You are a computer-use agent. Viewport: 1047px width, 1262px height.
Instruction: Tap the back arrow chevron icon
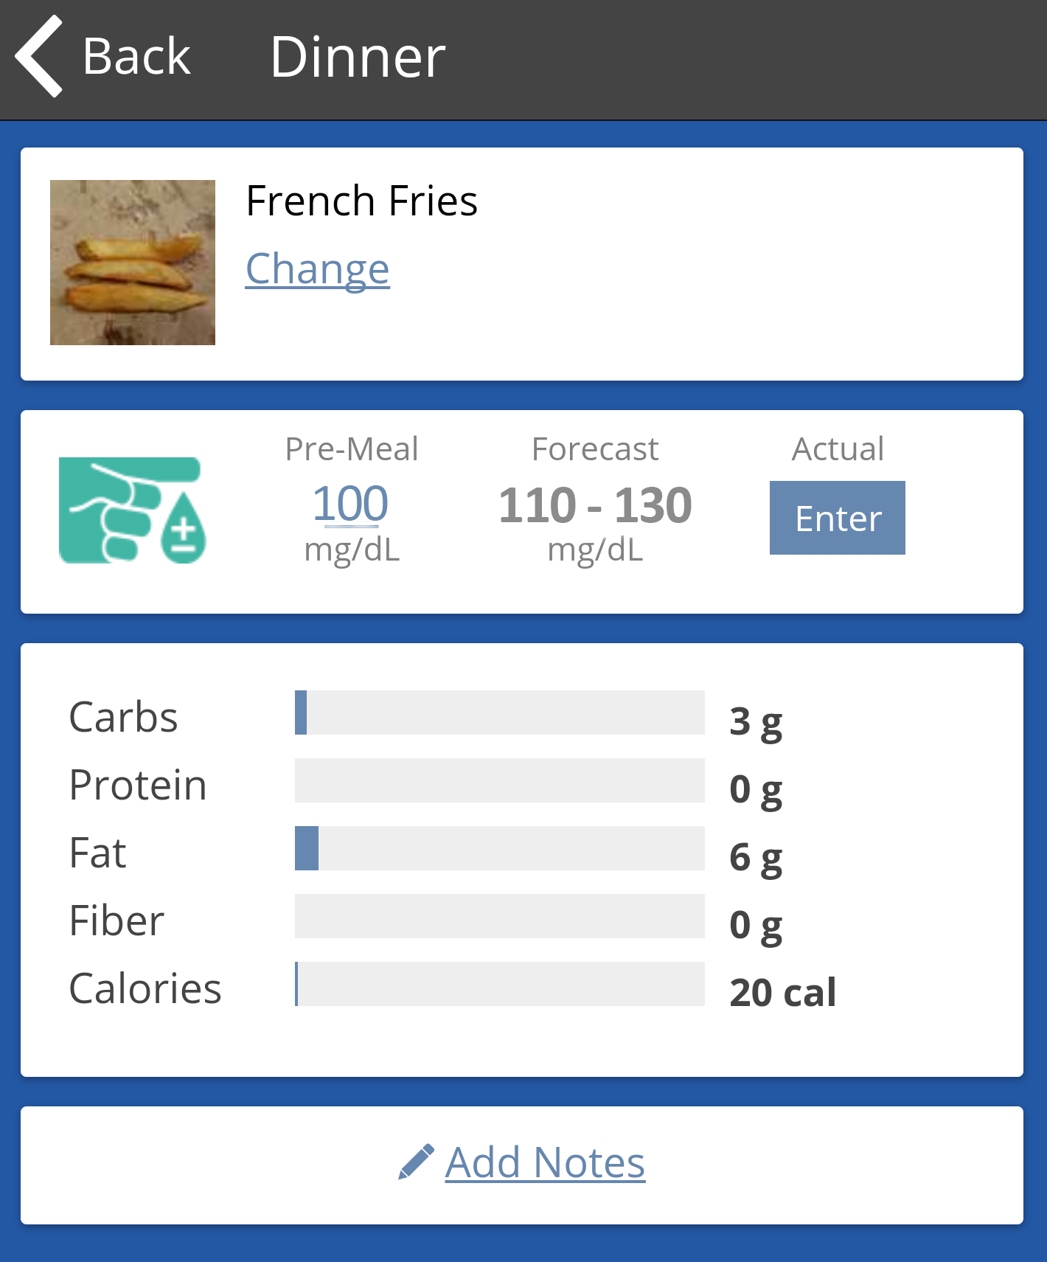(40, 57)
